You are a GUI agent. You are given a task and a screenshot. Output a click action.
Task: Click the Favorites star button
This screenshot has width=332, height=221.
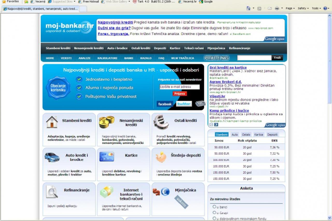[10, 2]
